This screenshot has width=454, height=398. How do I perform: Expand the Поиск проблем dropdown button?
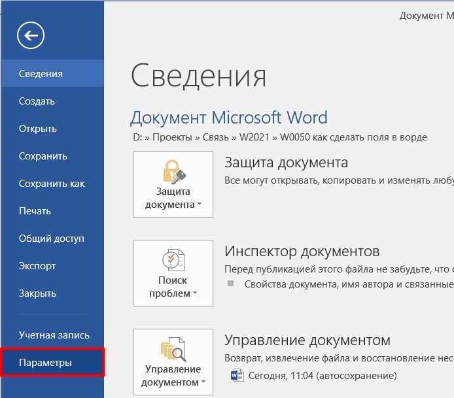(x=173, y=273)
